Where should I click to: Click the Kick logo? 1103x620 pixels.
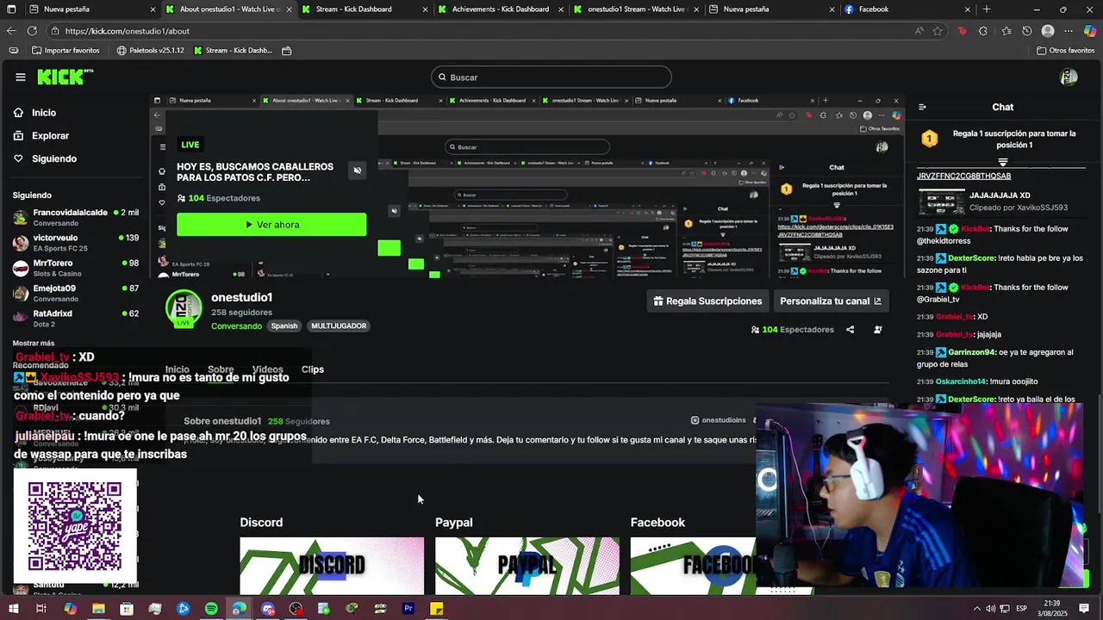coord(65,77)
